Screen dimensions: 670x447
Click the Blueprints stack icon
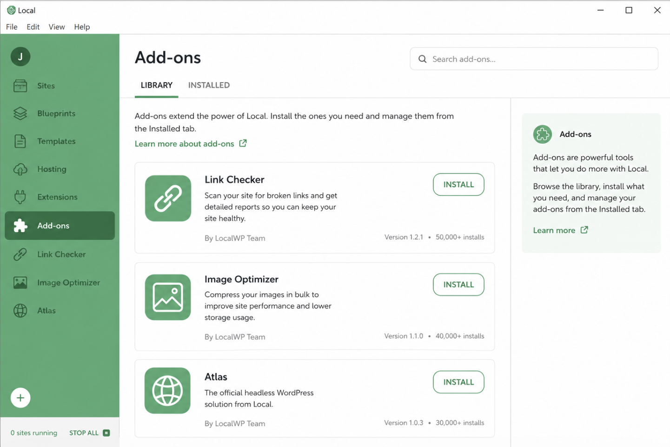[x=20, y=113]
